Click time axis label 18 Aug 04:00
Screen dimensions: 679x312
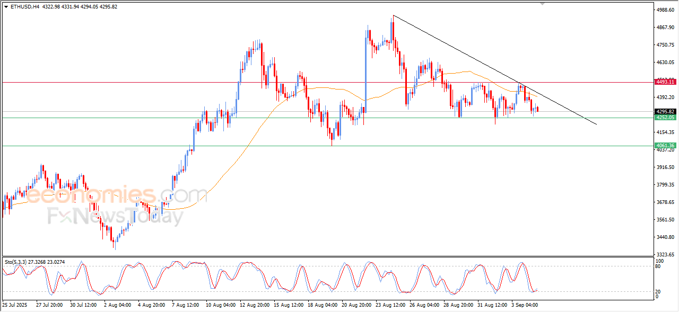coord(322,305)
